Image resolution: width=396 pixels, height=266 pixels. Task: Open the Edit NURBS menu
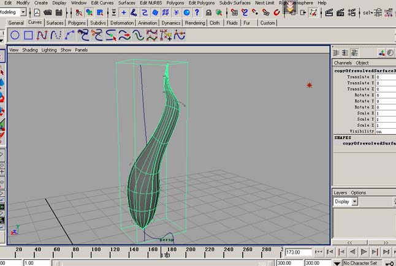[151, 3]
